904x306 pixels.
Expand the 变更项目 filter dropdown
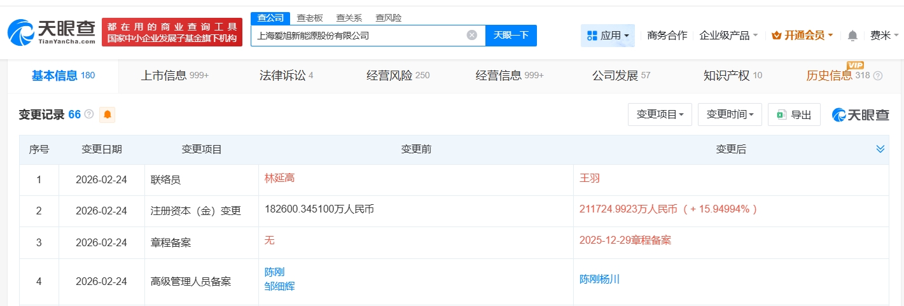[659, 115]
